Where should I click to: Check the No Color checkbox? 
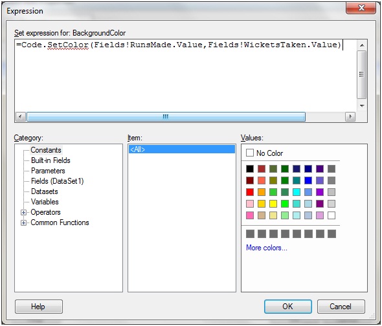pyautogui.click(x=250, y=153)
